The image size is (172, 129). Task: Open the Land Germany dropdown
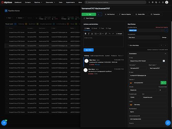(148, 105)
